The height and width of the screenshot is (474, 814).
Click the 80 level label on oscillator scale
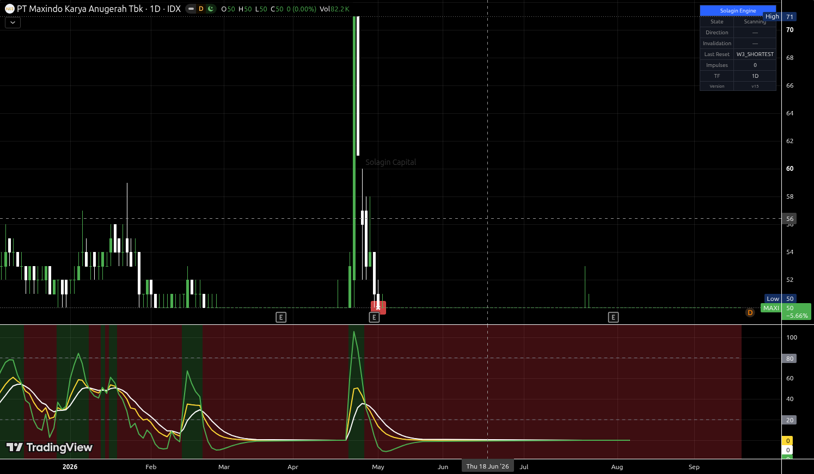(789, 359)
